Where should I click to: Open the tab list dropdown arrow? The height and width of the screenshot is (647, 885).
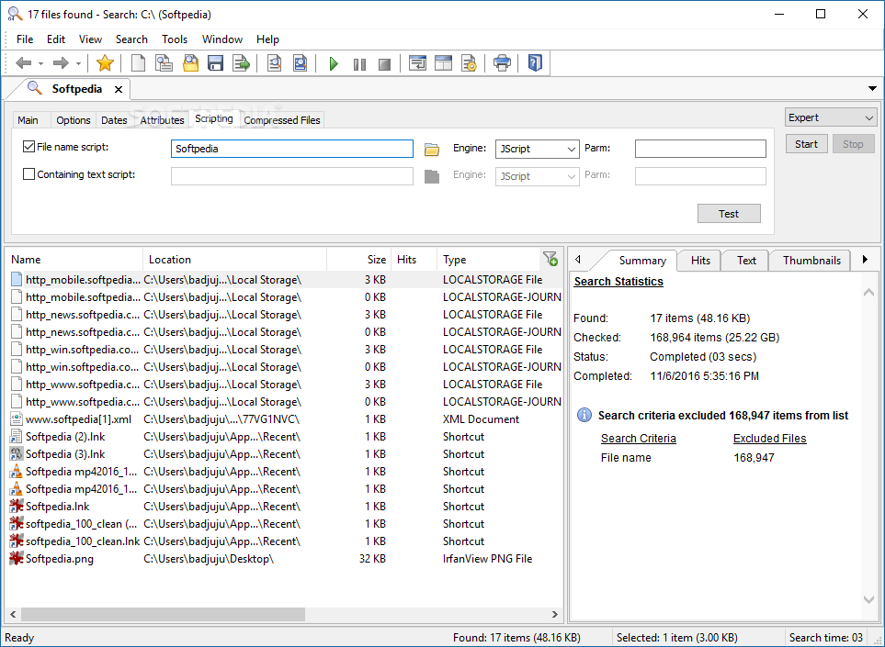872,88
